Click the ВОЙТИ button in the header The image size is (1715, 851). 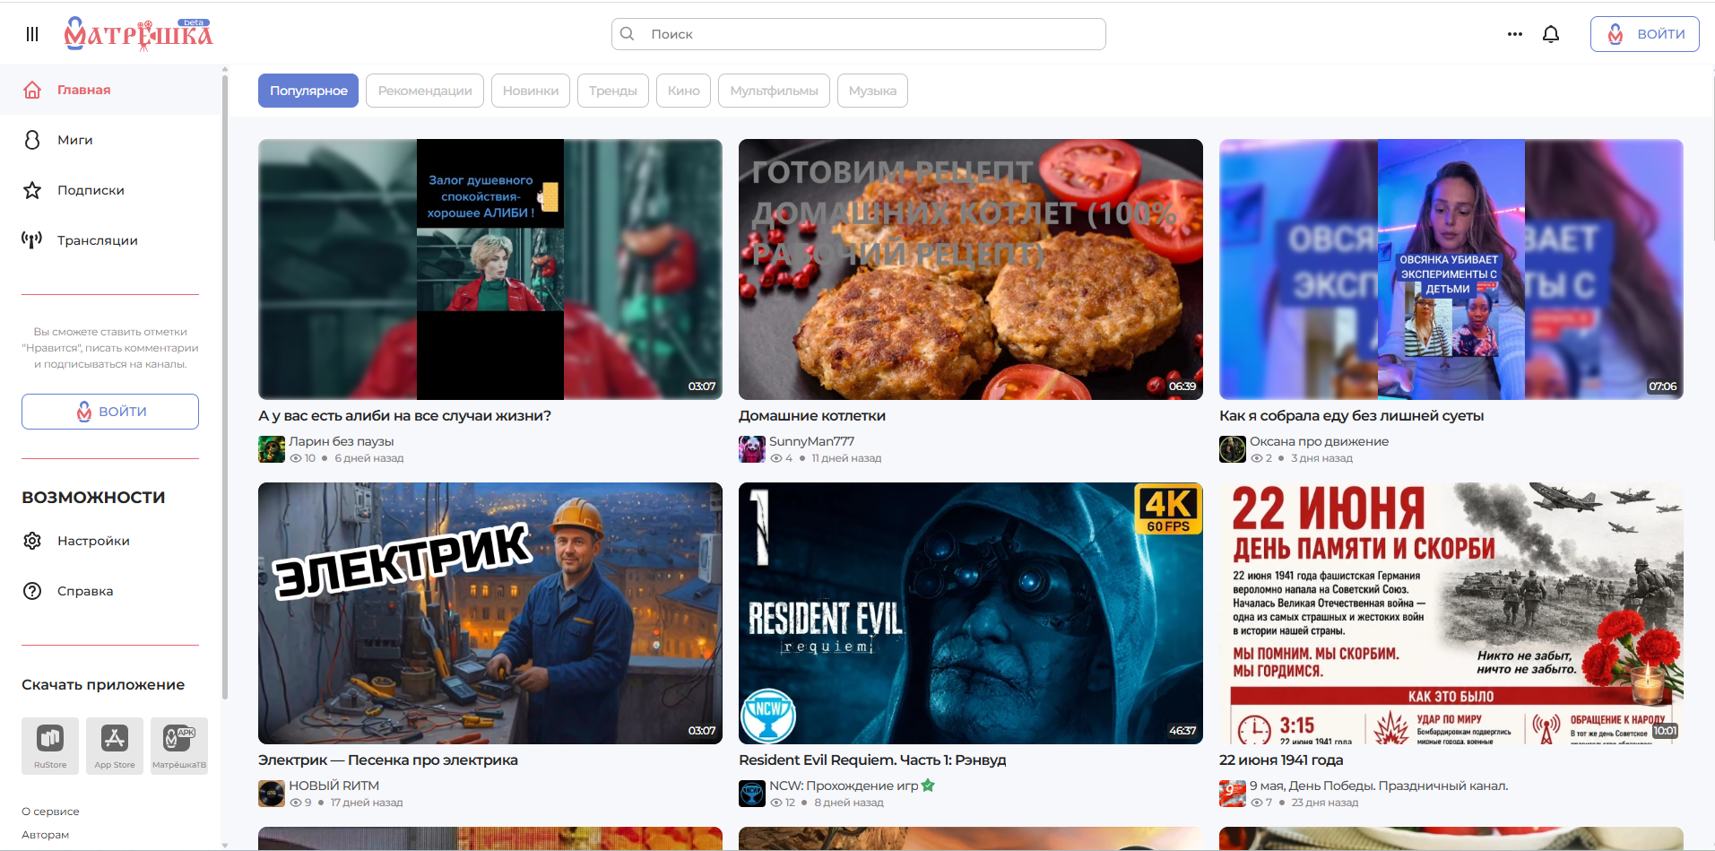point(1645,34)
